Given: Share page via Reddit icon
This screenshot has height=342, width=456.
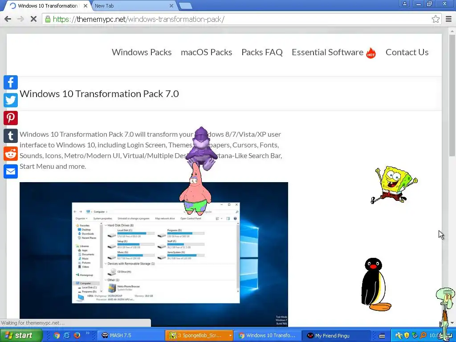Looking at the screenshot, I should [11, 154].
